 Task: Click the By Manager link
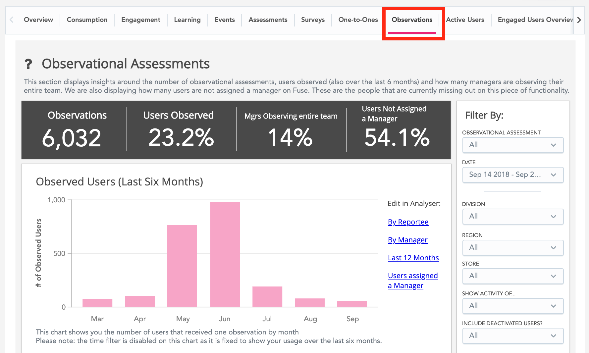[407, 240]
